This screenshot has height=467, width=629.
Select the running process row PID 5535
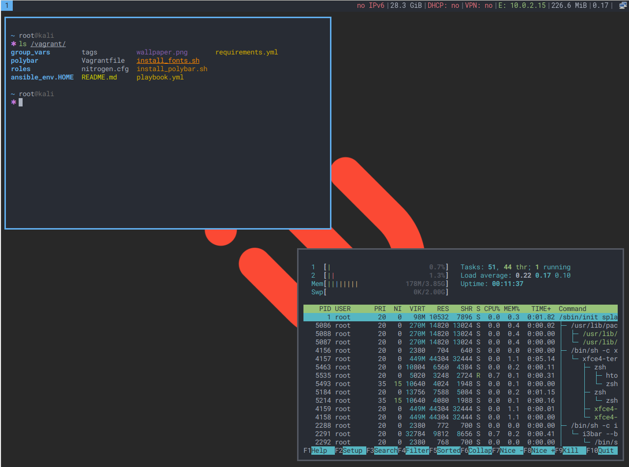(461, 375)
